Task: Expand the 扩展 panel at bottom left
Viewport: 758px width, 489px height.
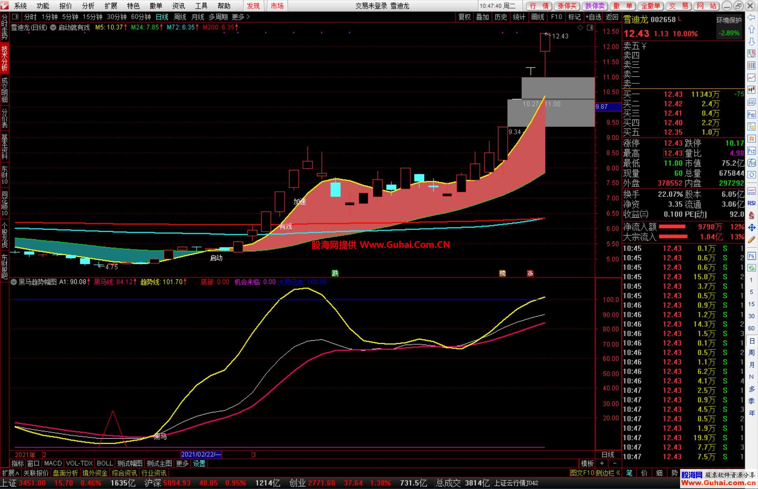Action: coord(10,473)
